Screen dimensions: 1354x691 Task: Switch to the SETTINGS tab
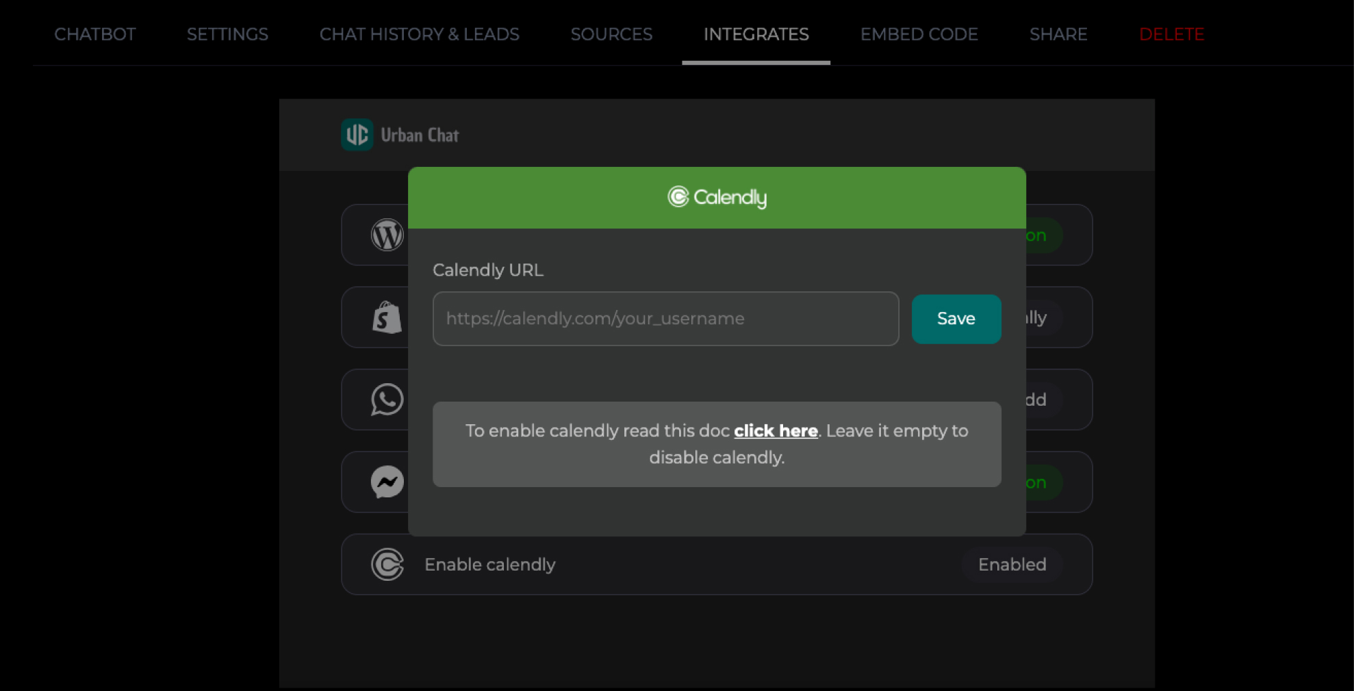[x=227, y=34]
